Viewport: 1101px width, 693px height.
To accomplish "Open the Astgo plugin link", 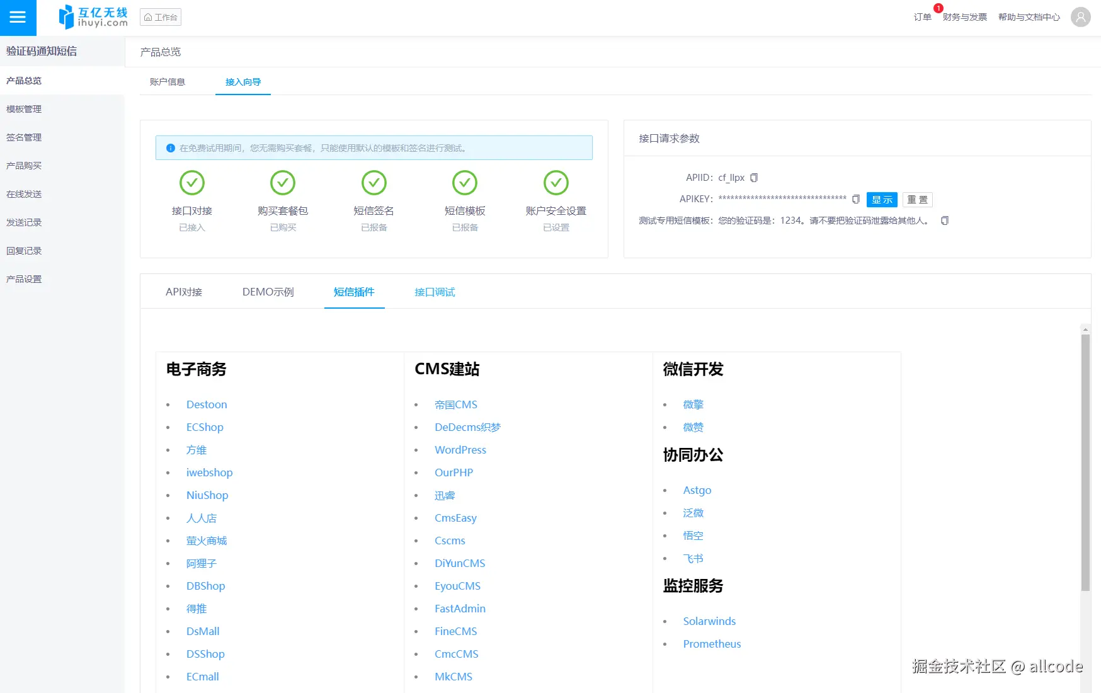I will click(x=697, y=490).
